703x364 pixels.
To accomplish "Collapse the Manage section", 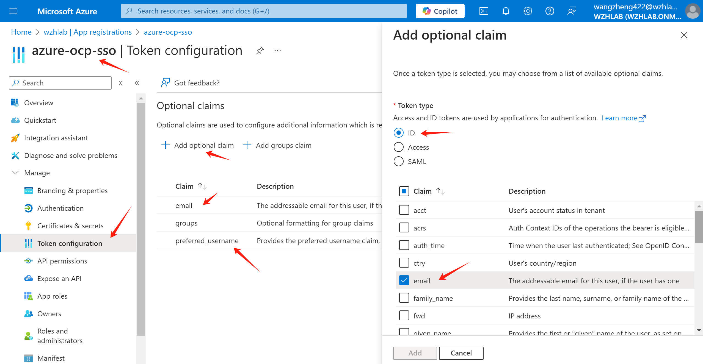I will point(15,173).
